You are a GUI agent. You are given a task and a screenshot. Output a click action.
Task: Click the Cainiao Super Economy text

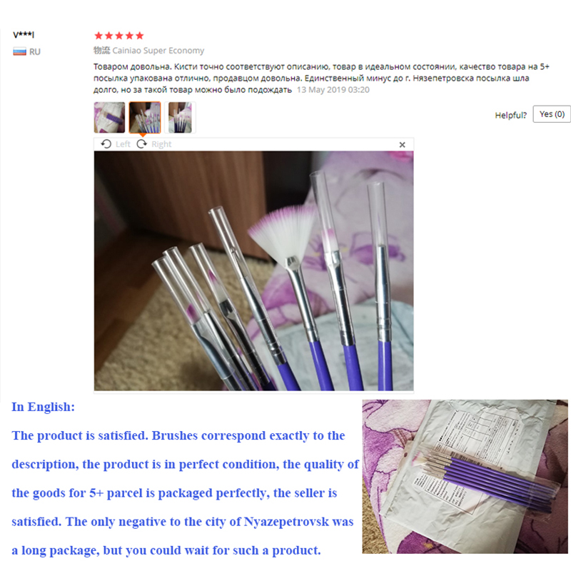pos(158,51)
